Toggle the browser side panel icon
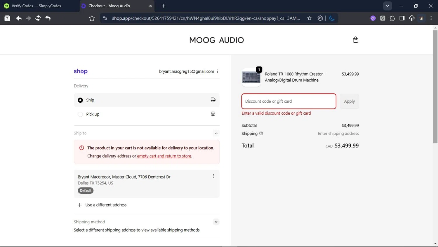The height and width of the screenshot is (247, 438). click(x=402, y=18)
